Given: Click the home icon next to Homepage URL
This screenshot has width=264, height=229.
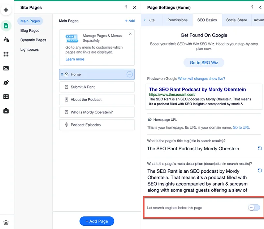Looking at the screenshot, I should click(150, 120).
